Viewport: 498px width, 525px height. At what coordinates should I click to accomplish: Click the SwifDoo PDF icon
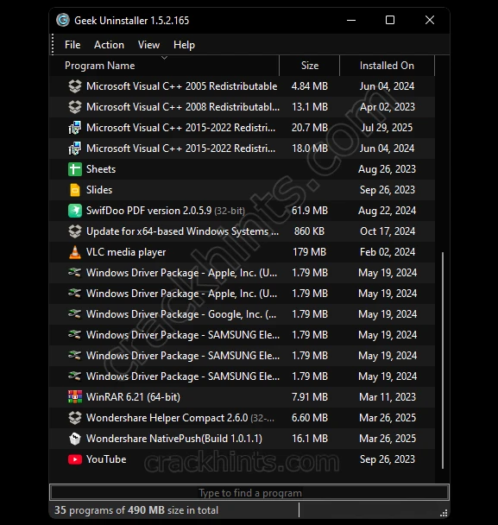75,211
